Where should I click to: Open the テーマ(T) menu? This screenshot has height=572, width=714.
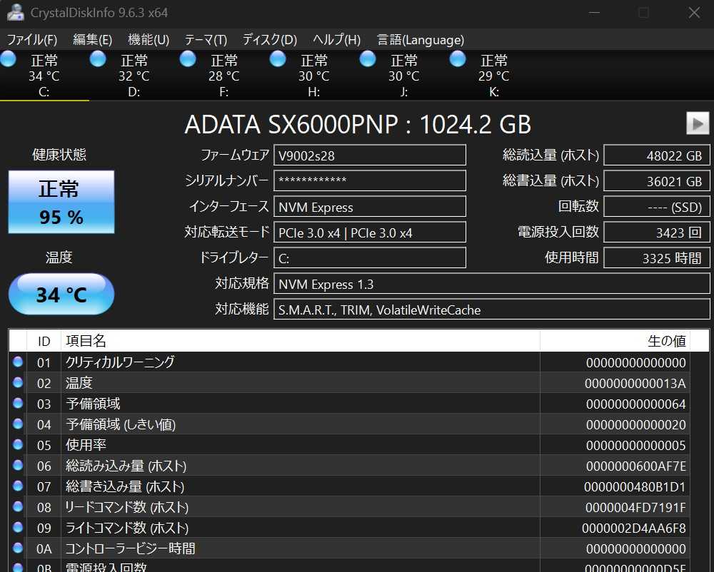206,40
